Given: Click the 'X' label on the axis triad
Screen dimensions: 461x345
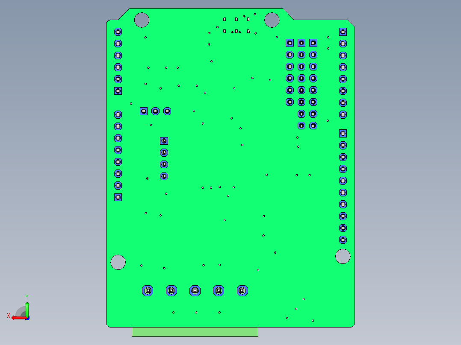Looking at the screenshot, I should (9, 316).
